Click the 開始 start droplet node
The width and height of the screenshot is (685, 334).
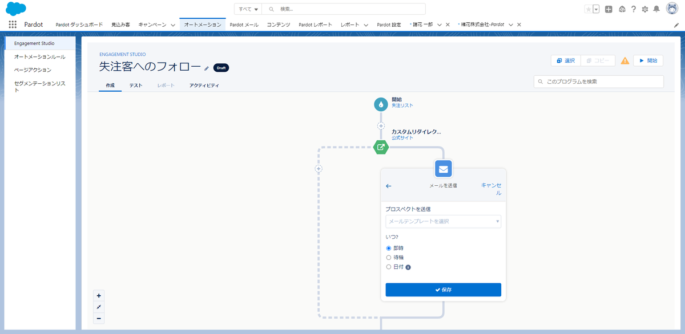tap(381, 104)
